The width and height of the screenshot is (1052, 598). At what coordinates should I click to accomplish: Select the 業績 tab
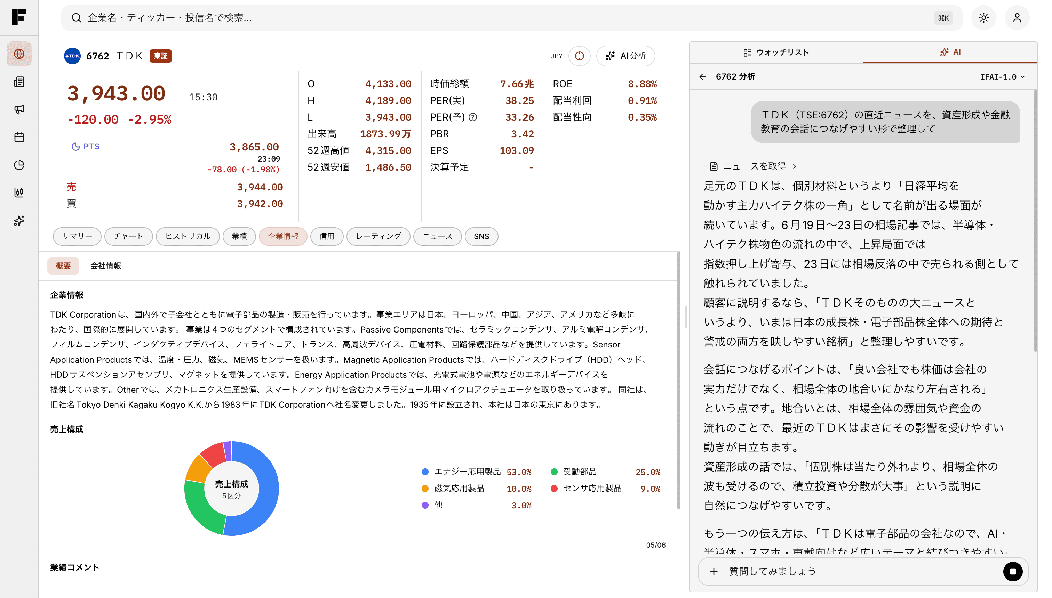pyautogui.click(x=239, y=236)
